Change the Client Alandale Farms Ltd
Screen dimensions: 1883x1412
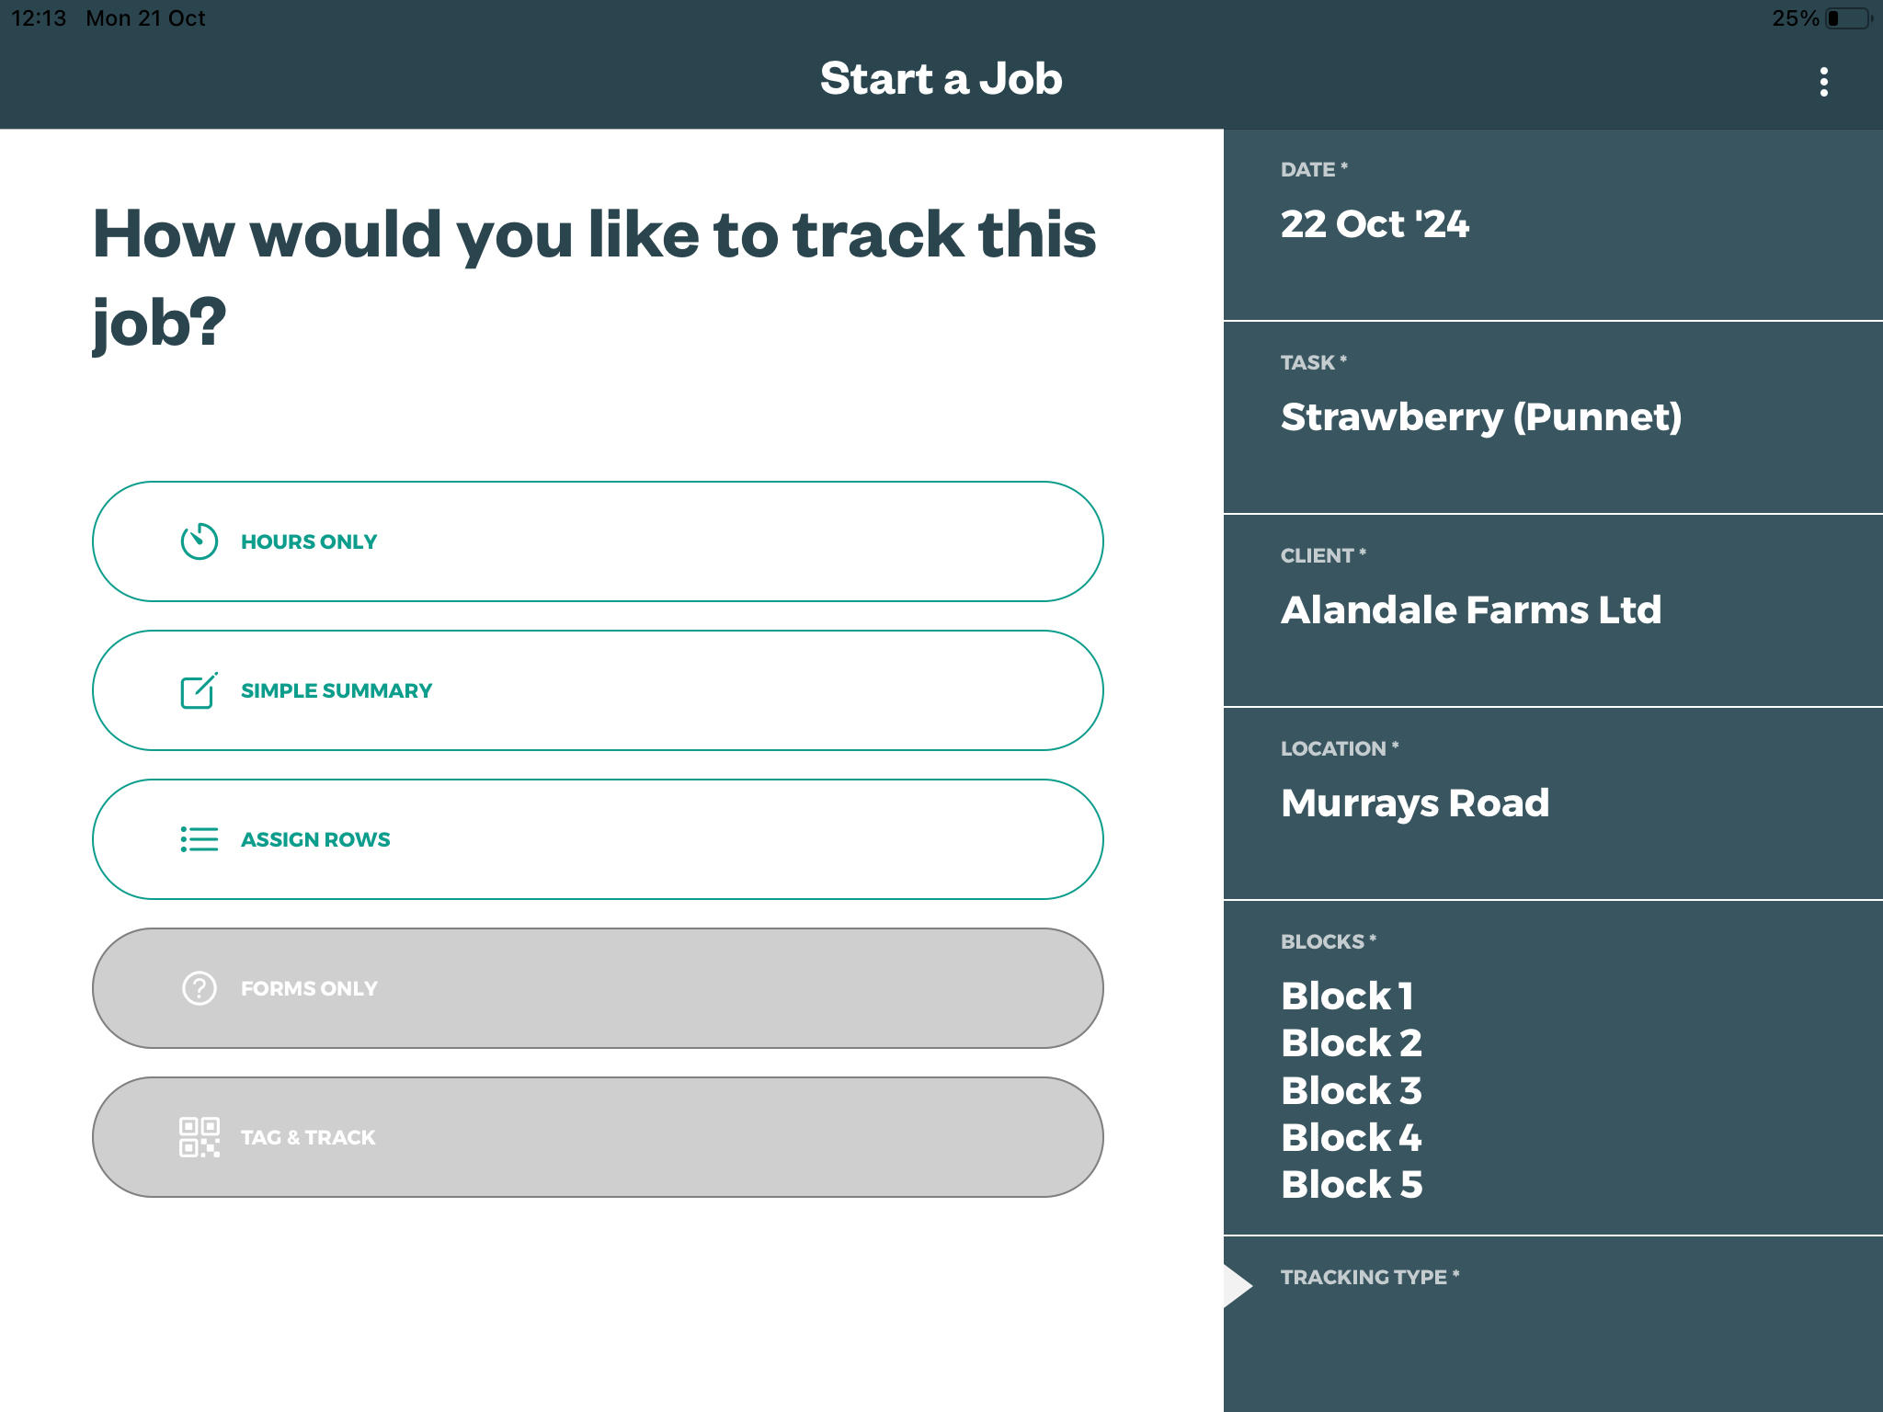(1553, 610)
